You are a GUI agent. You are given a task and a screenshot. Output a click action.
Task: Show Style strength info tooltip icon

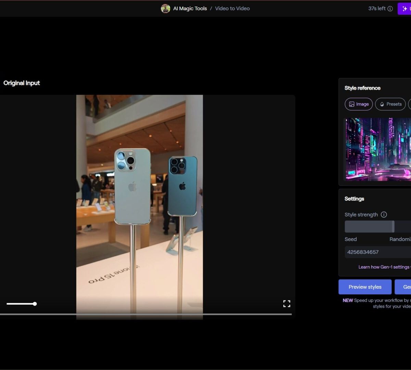coord(384,214)
